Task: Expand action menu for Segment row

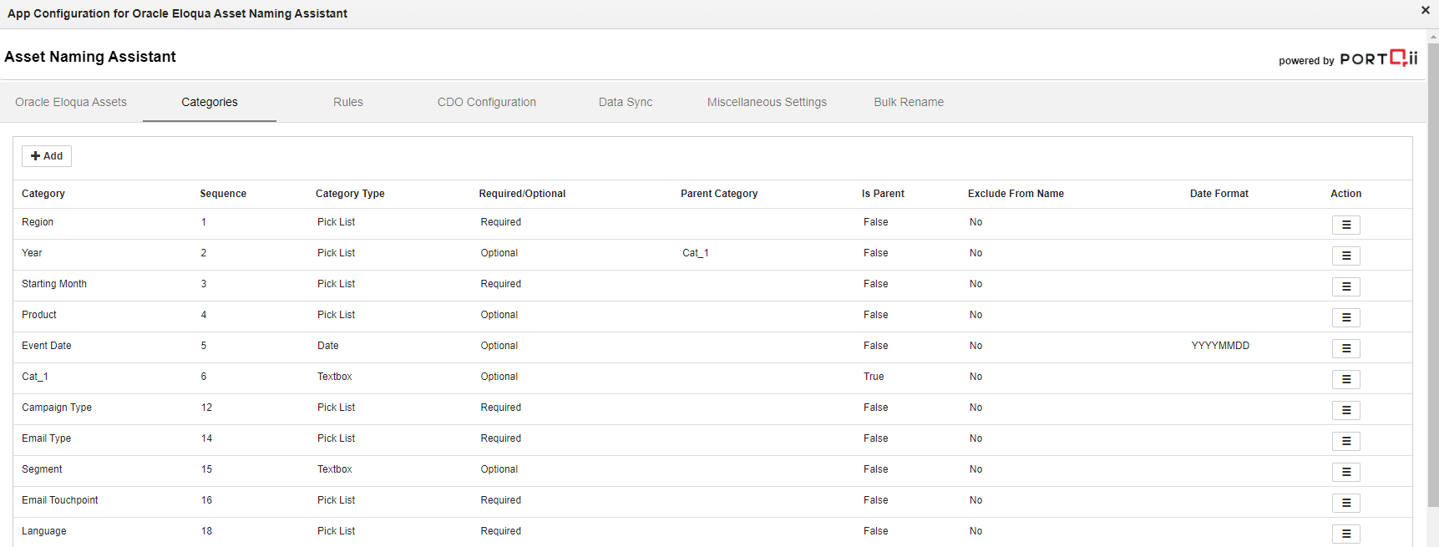Action: tap(1345, 472)
